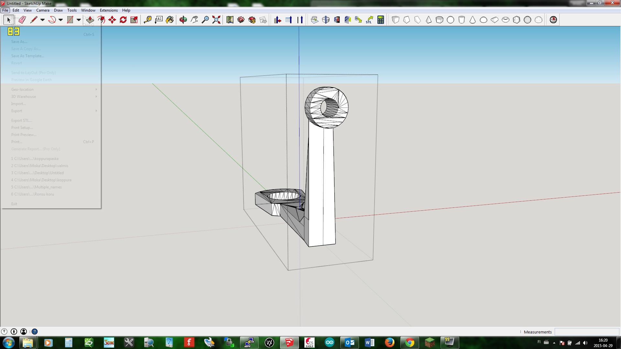621x349 pixels.
Task: Open the Add Location map icon
Action: [x=230, y=20]
